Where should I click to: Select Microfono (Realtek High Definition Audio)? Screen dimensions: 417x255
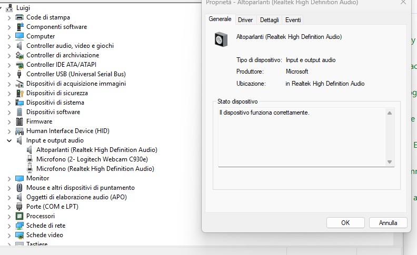(95, 169)
